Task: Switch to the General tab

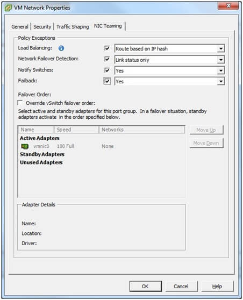Action: [x=20, y=26]
